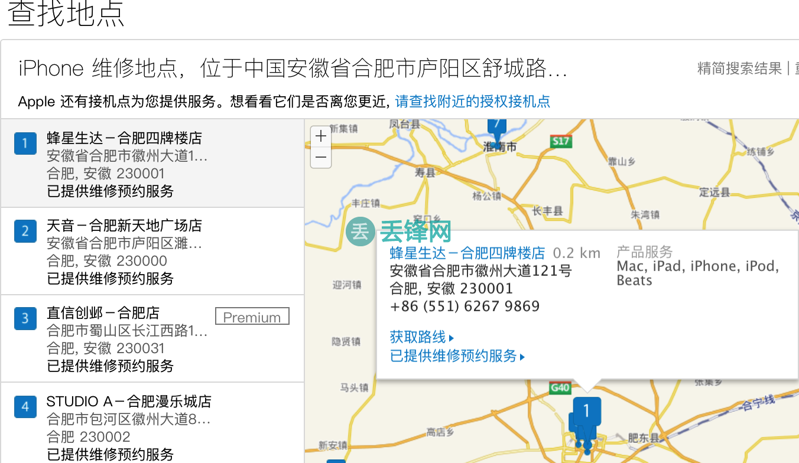Select result badge number 1 in list
This screenshot has width=799, height=463.
(x=25, y=143)
